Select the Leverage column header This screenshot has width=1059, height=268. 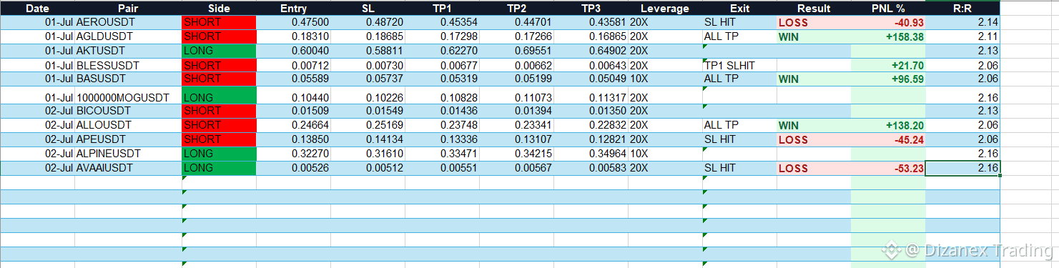point(665,9)
